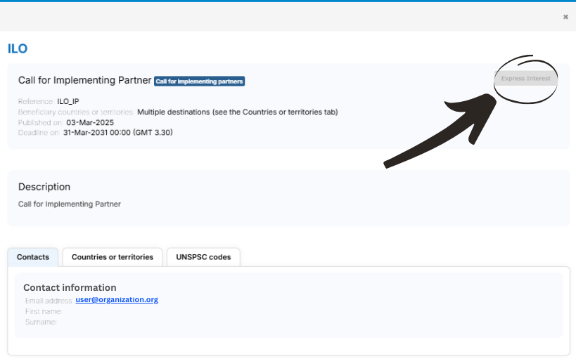
Task: Select the Call for Implementing Partner title
Action: [85, 80]
